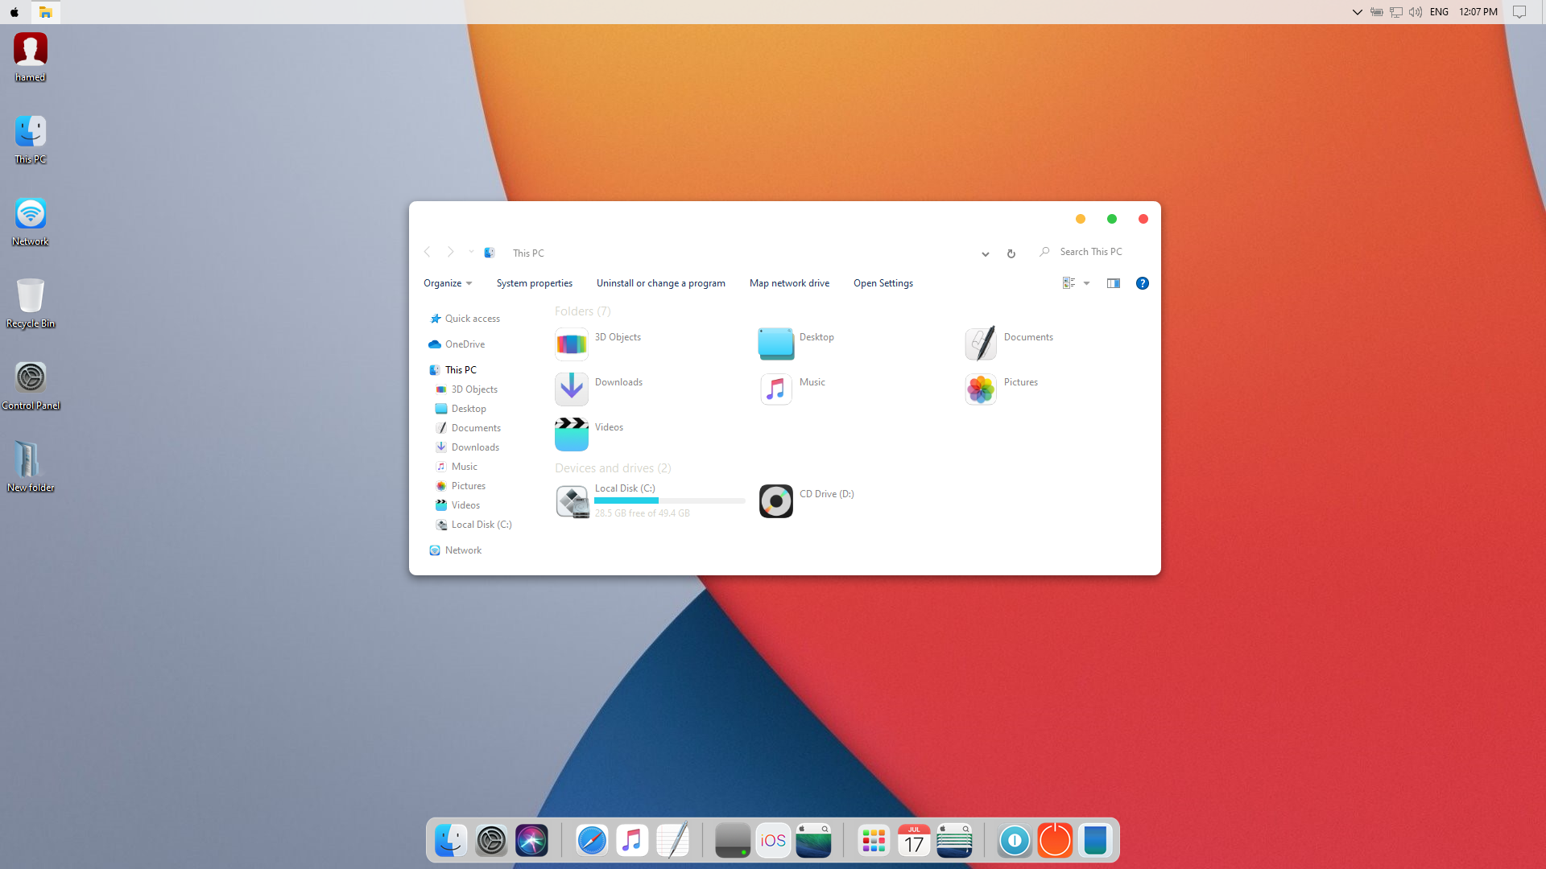The height and width of the screenshot is (869, 1546).
Task: Collapse the Devices and drives (2) header
Action: click(613, 468)
